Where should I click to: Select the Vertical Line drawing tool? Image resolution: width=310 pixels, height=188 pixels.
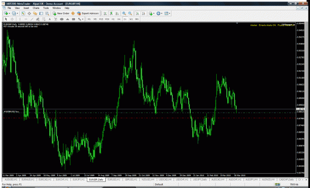(20, 19)
